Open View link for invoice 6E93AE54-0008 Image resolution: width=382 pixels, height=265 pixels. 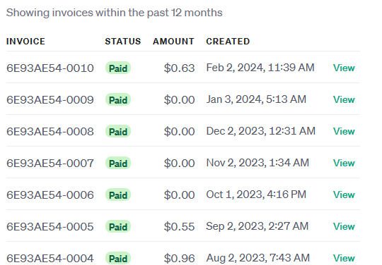tap(344, 131)
